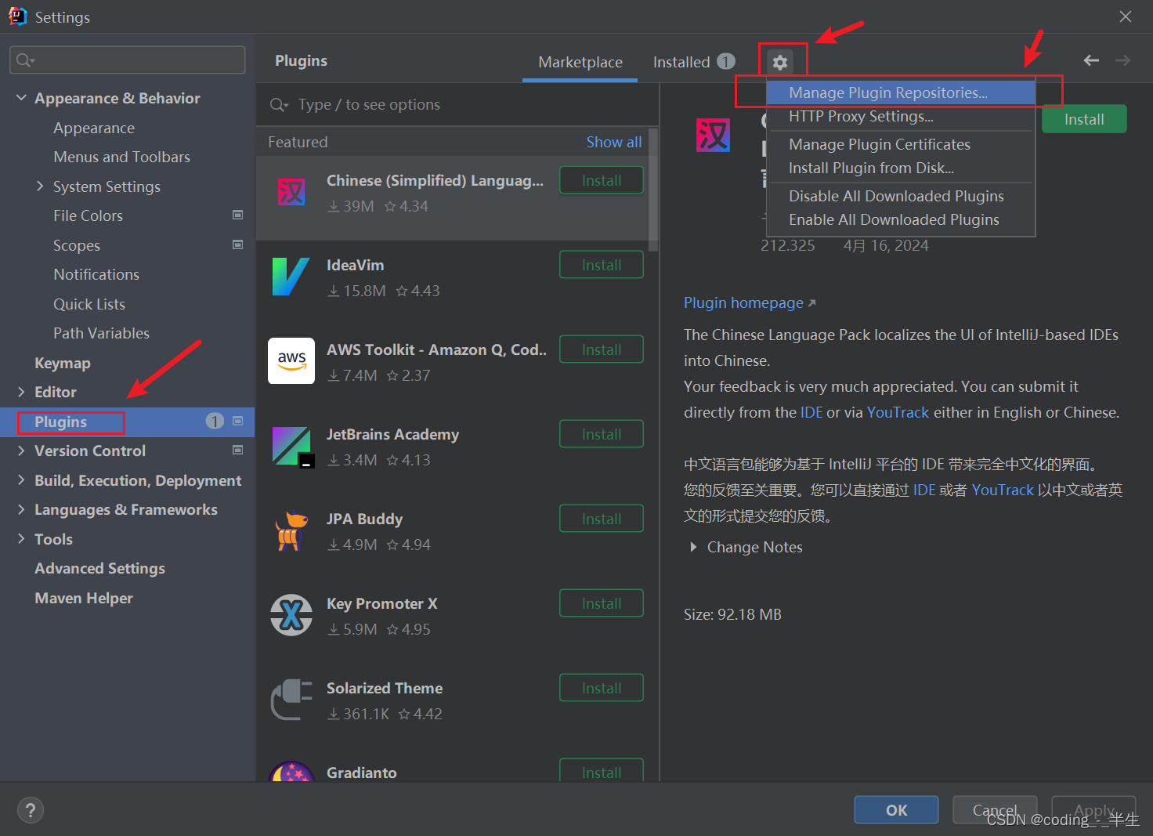Click the Plugins project-level icon
This screenshot has height=836, width=1153.
tap(238, 421)
